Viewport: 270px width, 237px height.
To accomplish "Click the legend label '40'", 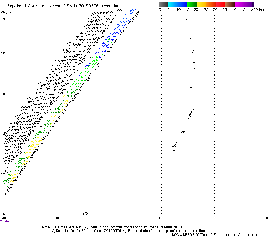I will coord(234,10).
